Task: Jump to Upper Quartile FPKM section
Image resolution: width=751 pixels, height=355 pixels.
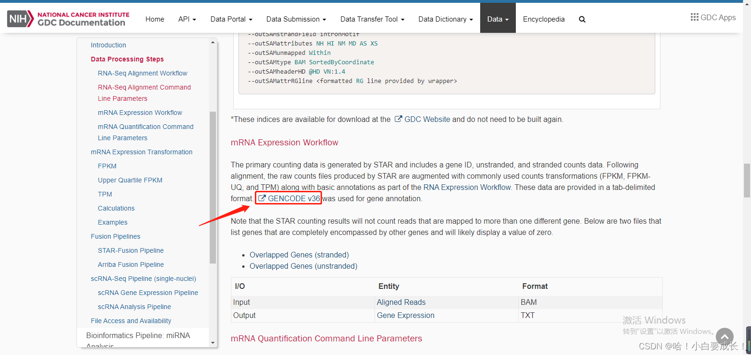Action: [x=130, y=180]
